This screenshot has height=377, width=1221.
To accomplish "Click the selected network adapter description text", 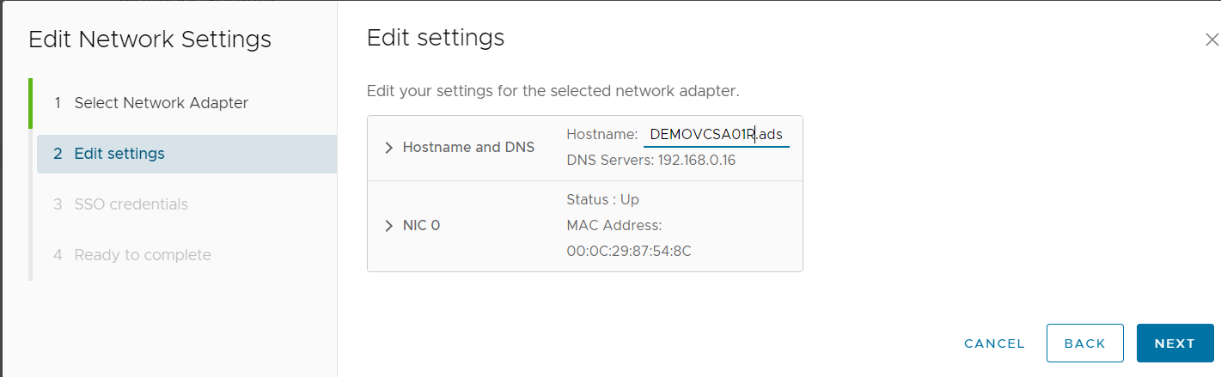I will 553,90.
